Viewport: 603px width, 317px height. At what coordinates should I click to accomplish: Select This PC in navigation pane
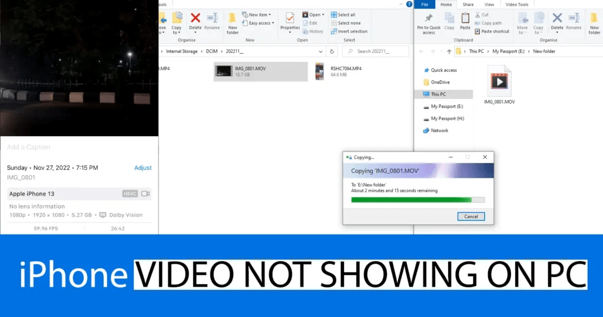[x=444, y=94]
